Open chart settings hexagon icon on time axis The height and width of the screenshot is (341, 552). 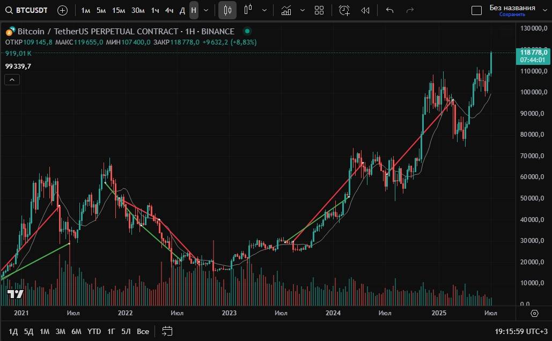[x=534, y=313]
